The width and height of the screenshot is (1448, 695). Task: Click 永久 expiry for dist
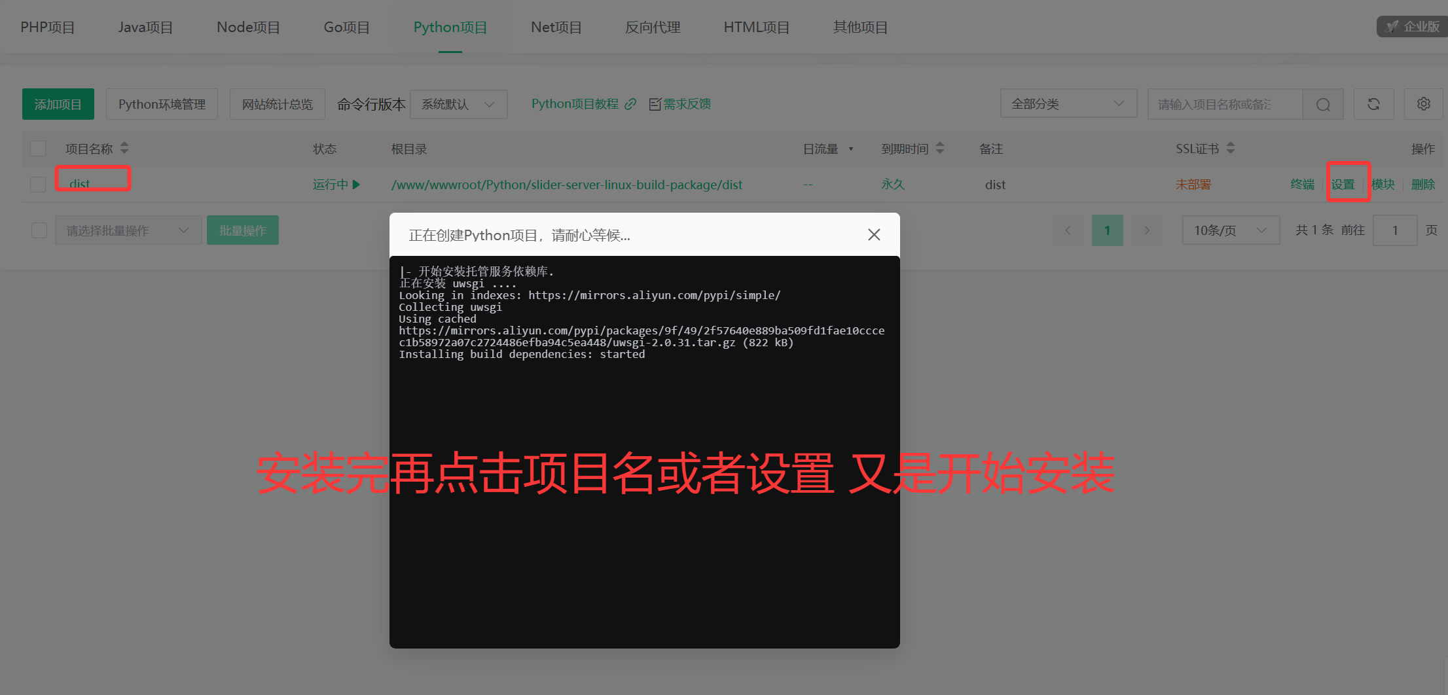pos(893,185)
